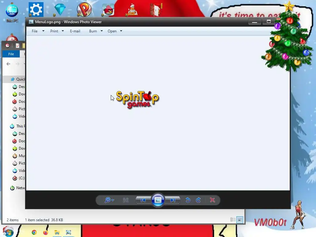Open the Print menu
Image resolution: width=316 pixels, height=237 pixels.
(x=54, y=31)
